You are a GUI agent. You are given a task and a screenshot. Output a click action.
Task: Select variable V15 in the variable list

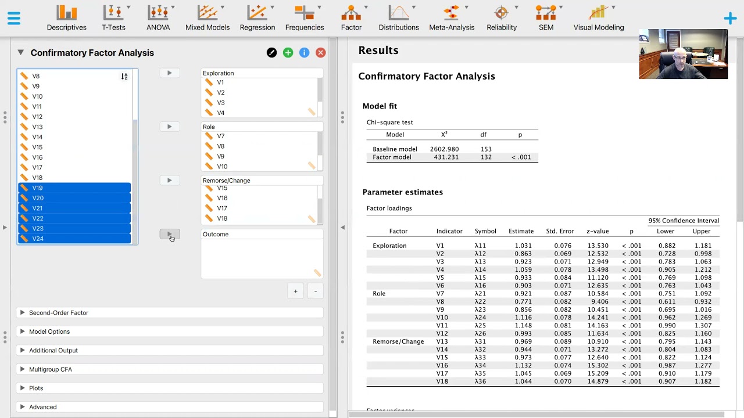(74, 147)
